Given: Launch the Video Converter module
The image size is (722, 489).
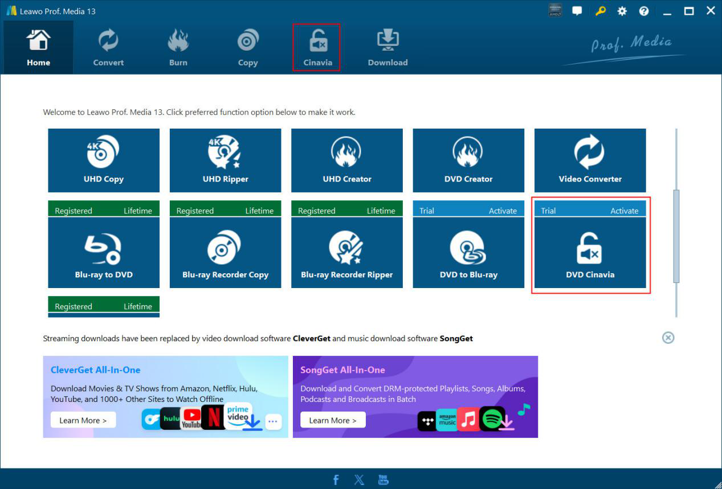Looking at the screenshot, I should [590, 161].
